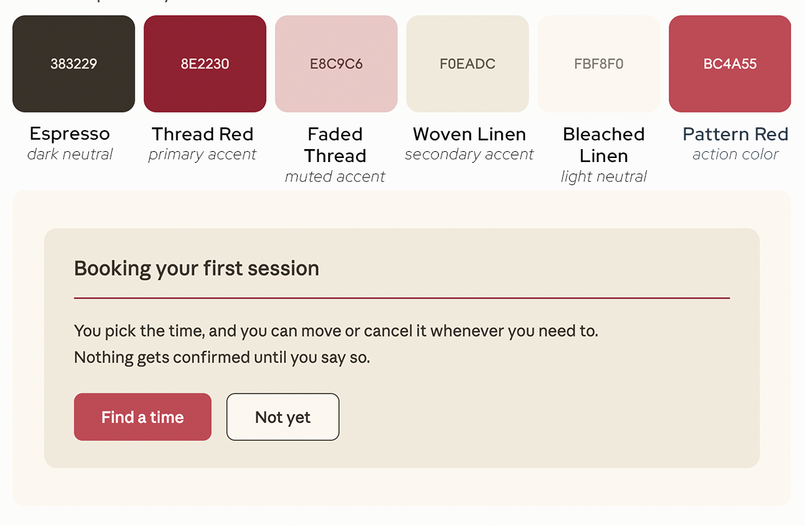Pick the Thread Red 8E2230 swatch

[x=205, y=64]
